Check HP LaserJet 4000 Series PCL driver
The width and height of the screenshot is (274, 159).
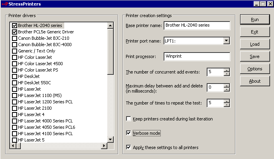(14, 121)
